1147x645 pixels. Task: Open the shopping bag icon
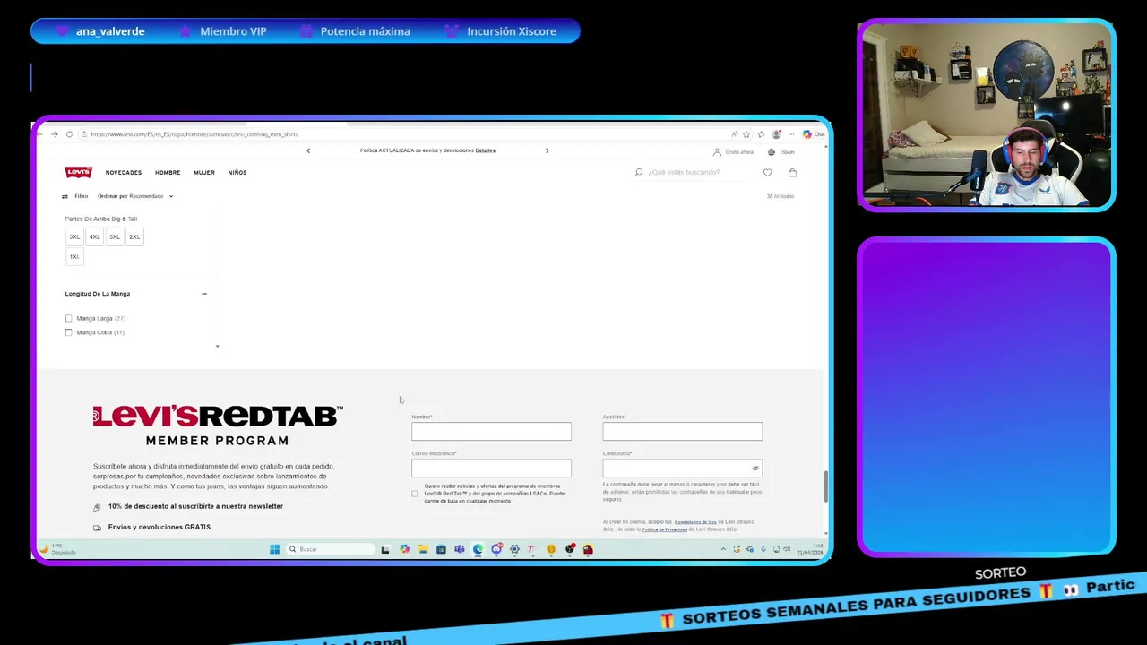pos(792,172)
